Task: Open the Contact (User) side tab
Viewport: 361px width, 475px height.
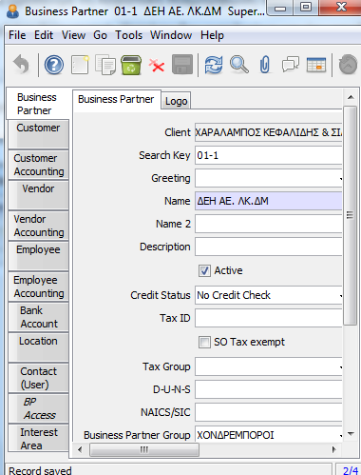Action: 38,378
